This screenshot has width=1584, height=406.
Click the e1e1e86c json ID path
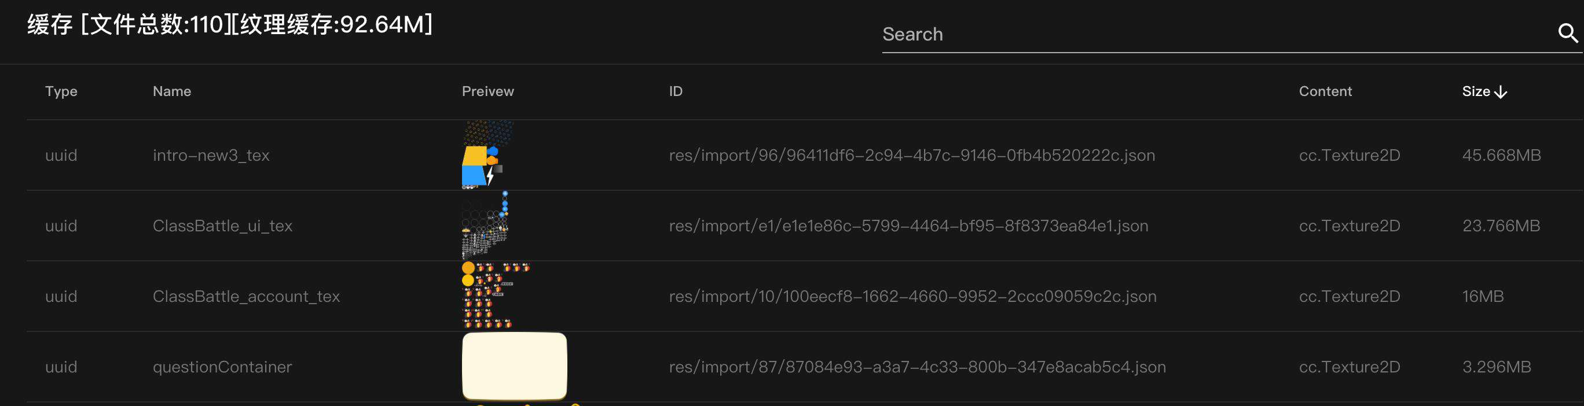tap(908, 226)
